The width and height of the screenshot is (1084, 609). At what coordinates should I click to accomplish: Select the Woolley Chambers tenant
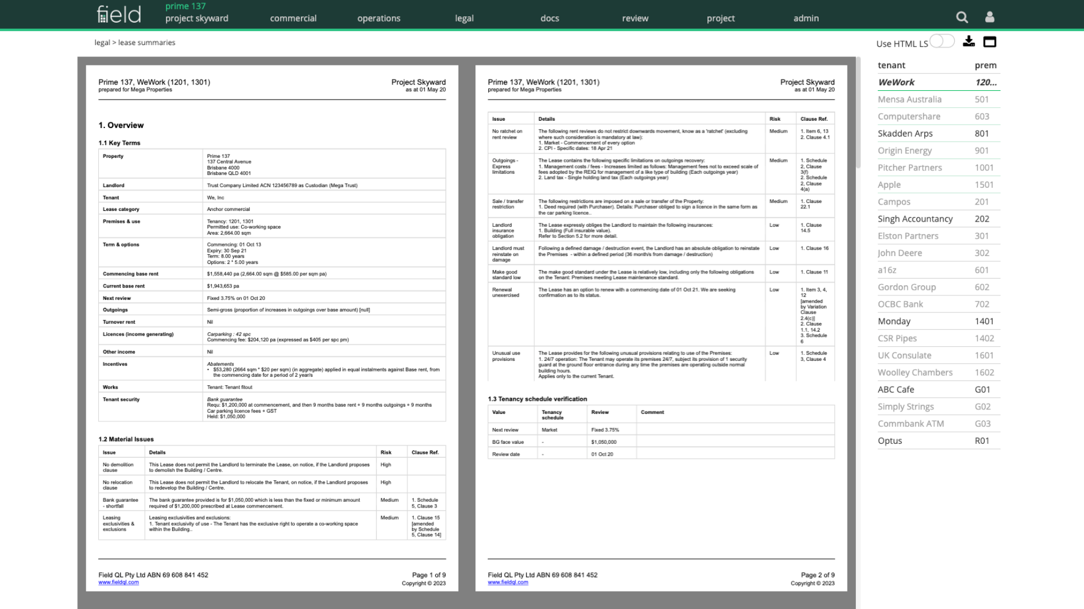(x=938, y=372)
